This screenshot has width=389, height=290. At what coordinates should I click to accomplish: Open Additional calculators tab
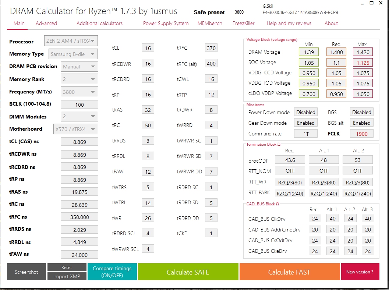tap(99, 23)
